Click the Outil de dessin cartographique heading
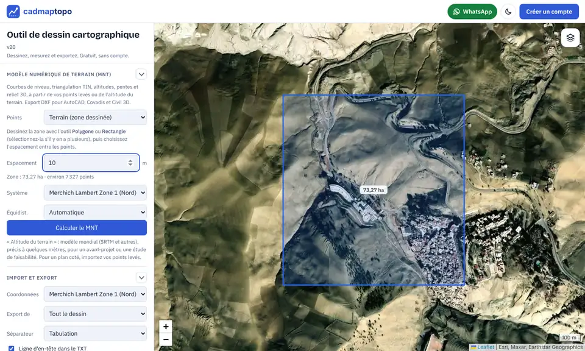The width and height of the screenshot is (585, 351). (x=73, y=35)
